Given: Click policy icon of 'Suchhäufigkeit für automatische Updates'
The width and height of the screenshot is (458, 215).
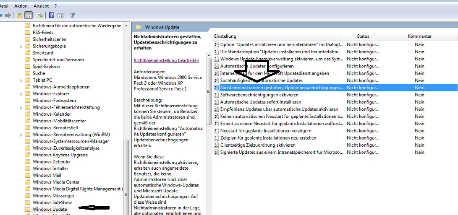Looking at the screenshot, I should (216, 80).
